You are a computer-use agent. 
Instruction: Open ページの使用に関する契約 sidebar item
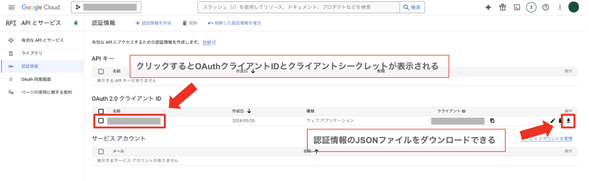[46, 91]
